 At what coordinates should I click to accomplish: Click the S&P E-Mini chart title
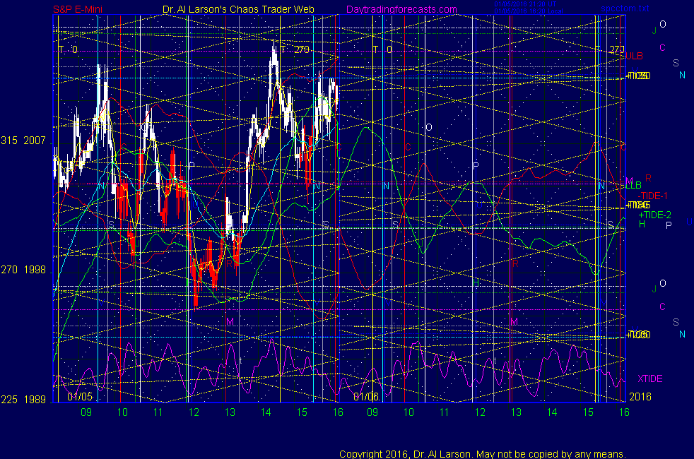click(x=78, y=9)
